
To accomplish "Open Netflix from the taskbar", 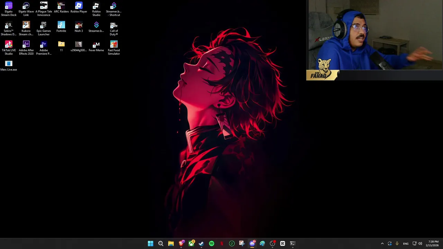I will pyautogui.click(x=221, y=243).
